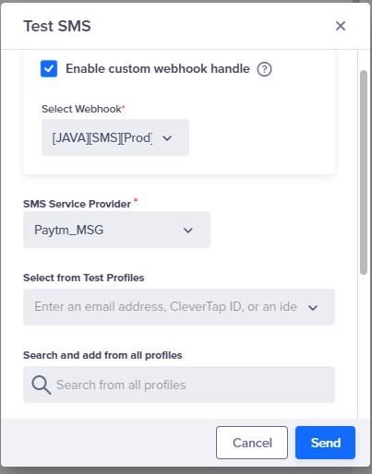Click the SMS Service Provider label
The height and width of the screenshot is (474, 372).
point(78,204)
